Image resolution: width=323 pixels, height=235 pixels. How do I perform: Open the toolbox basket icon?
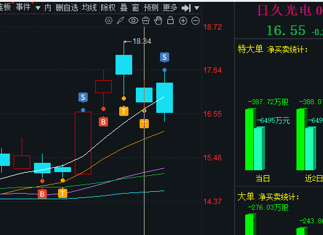146,20
